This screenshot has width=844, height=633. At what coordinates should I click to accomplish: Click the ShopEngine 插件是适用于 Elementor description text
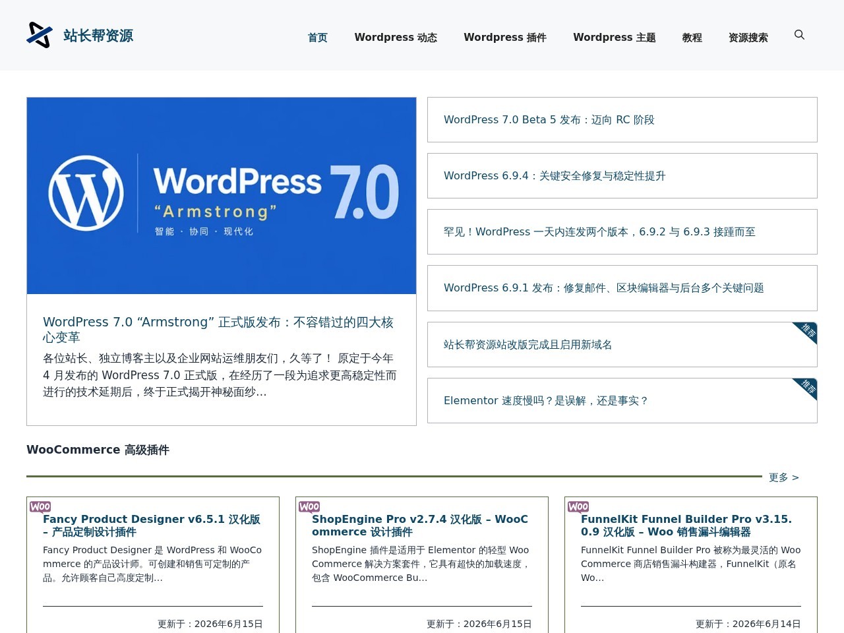[421, 564]
